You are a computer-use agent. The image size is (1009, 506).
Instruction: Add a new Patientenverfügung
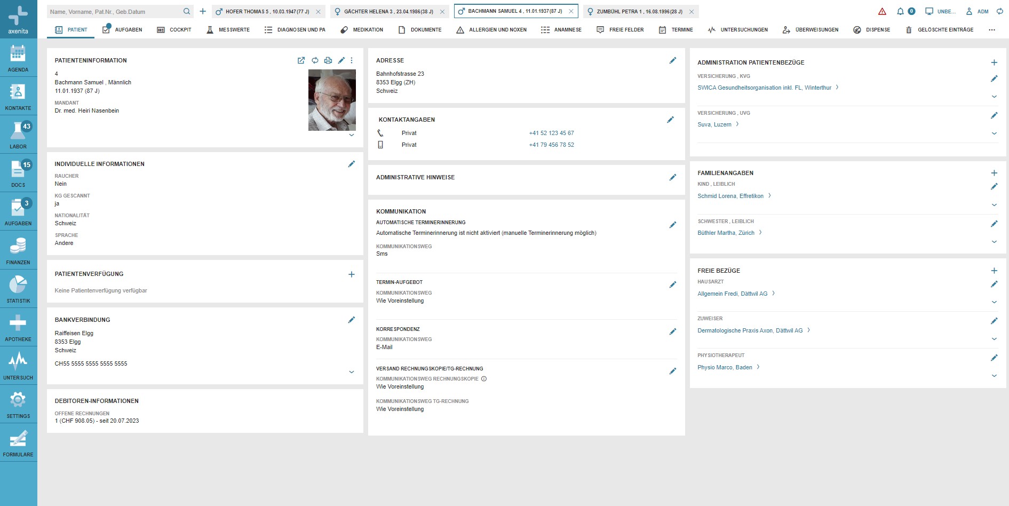click(351, 274)
